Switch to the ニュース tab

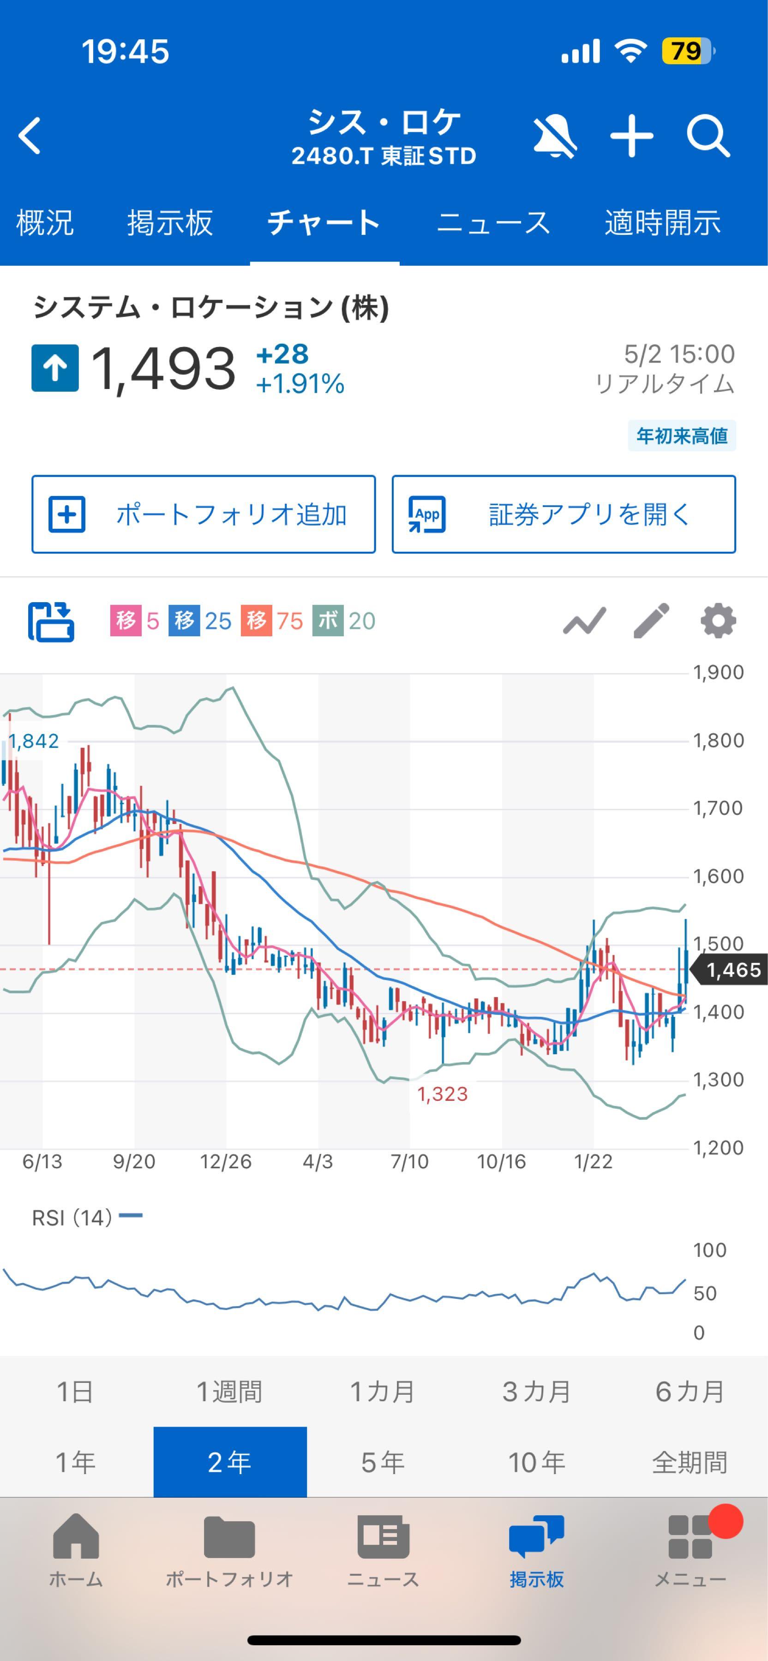[x=493, y=222]
